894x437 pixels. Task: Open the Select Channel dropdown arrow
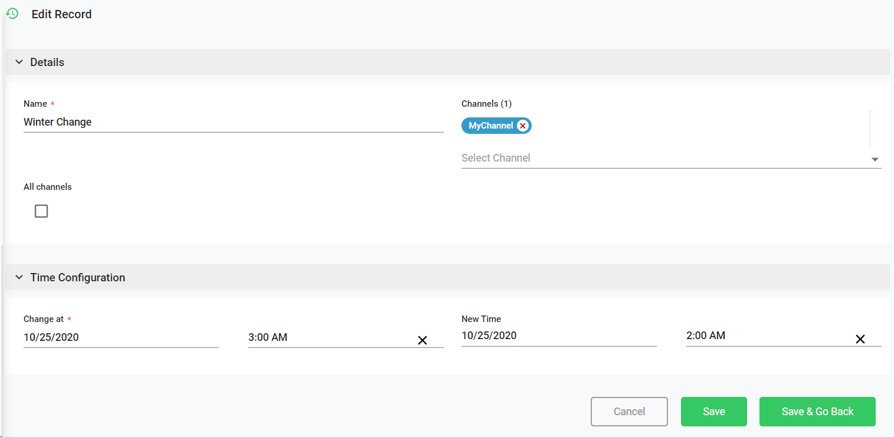point(875,159)
